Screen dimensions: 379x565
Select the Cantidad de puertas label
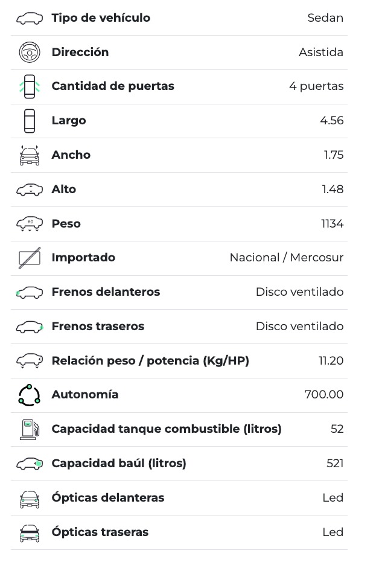click(x=113, y=86)
